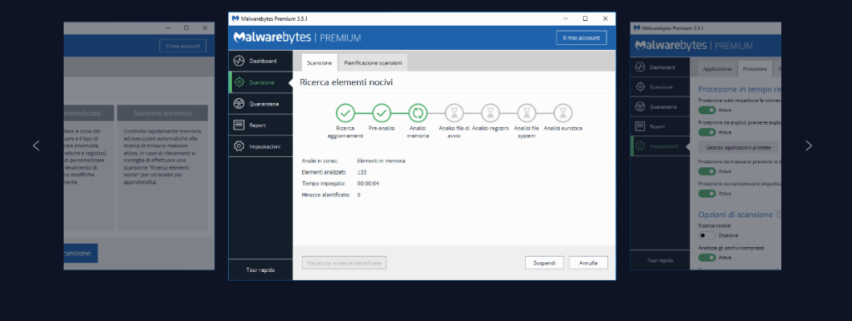Click the Impostazioni gear icon in the right window sidebar

(640, 146)
